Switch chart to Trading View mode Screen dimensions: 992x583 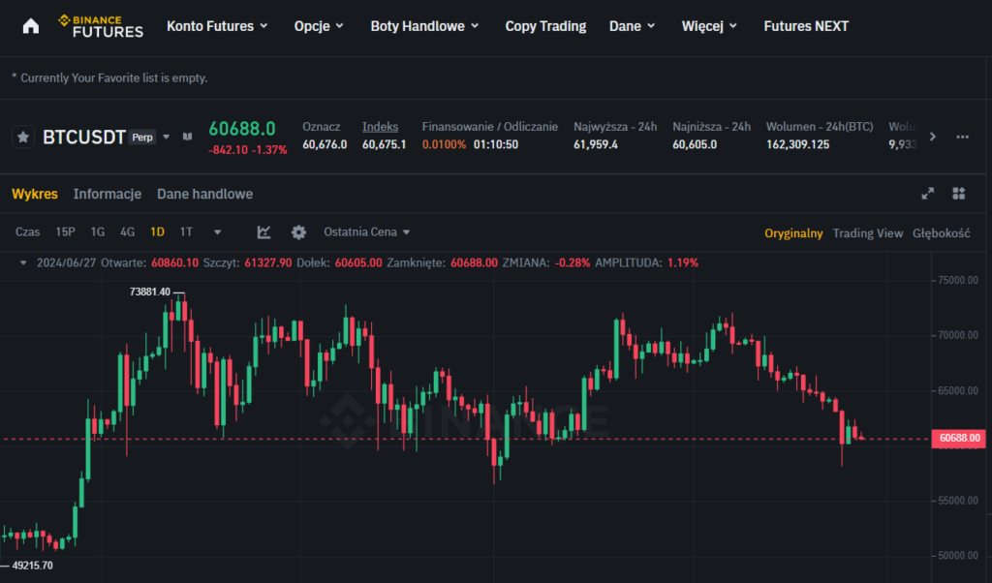point(867,233)
